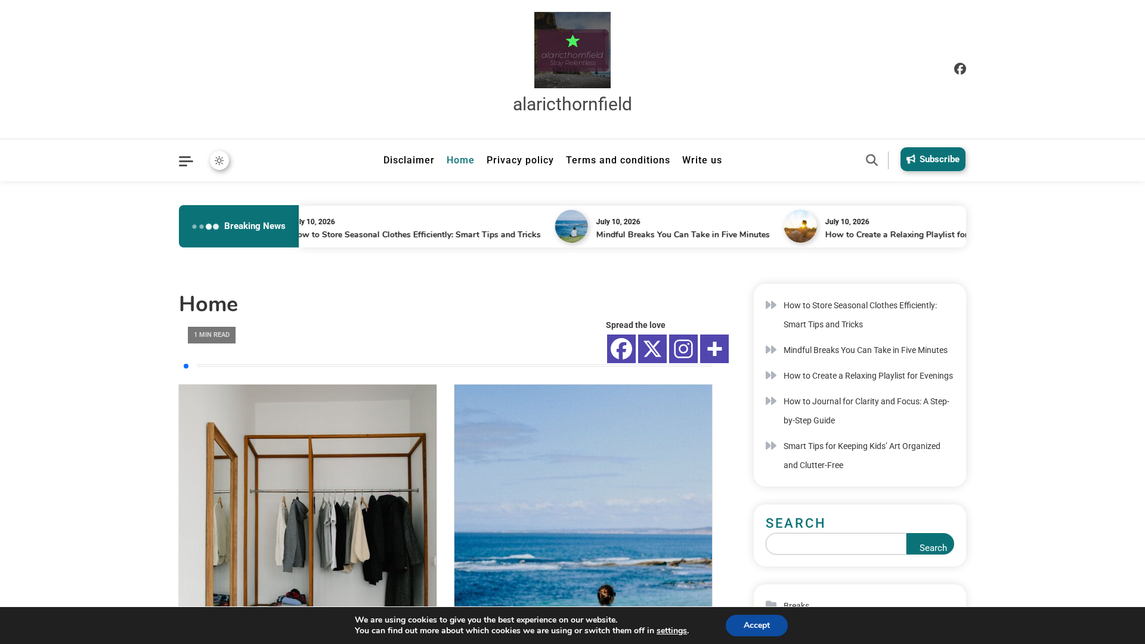
Task: Open sidebar link Keeping Kids' Art Organized
Action: (862, 456)
